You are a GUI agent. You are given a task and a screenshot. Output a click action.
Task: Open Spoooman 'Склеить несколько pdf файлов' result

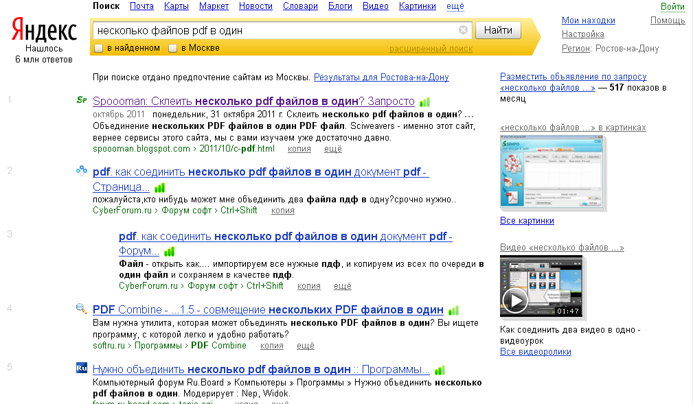point(253,101)
